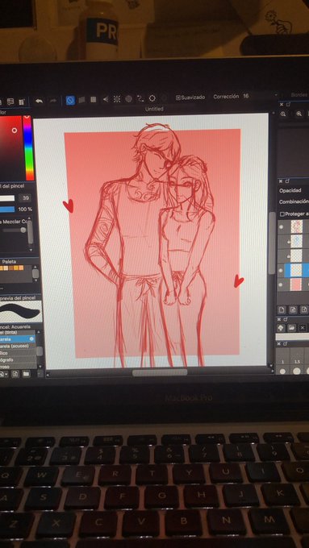Image resolution: width=309 pixels, height=548 pixels.
Task: Hide the bottom pink layer using its eye dot
Action: pos(281,284)
